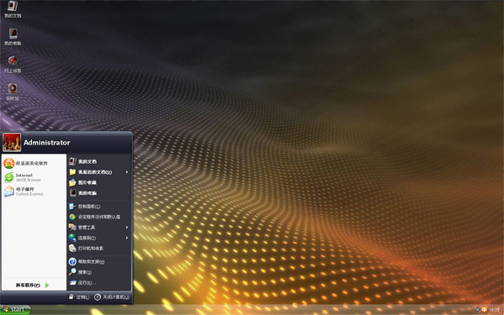Open Network Neighborhood desktop icon
This screenshot has width=504, height=315.
[x=13, y=65]
